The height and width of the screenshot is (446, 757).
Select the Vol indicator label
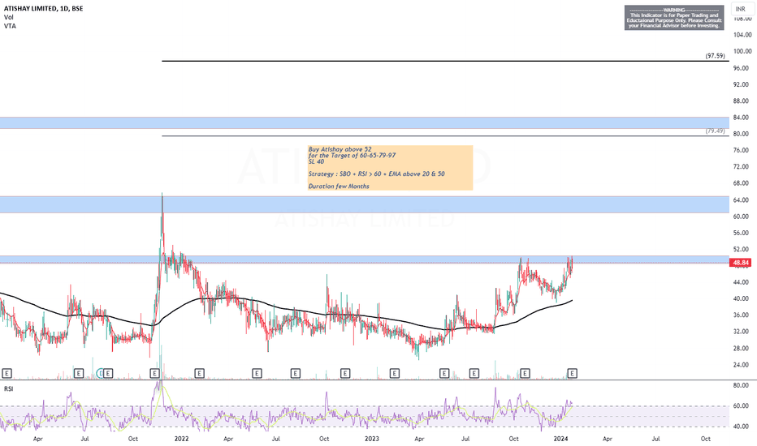tap(9, 17)
